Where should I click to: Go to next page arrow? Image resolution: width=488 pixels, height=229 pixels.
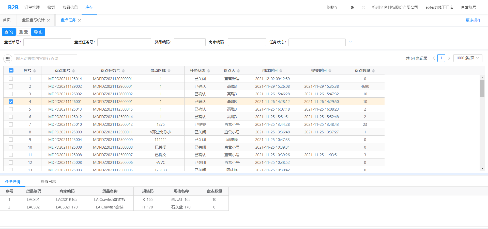449,58
